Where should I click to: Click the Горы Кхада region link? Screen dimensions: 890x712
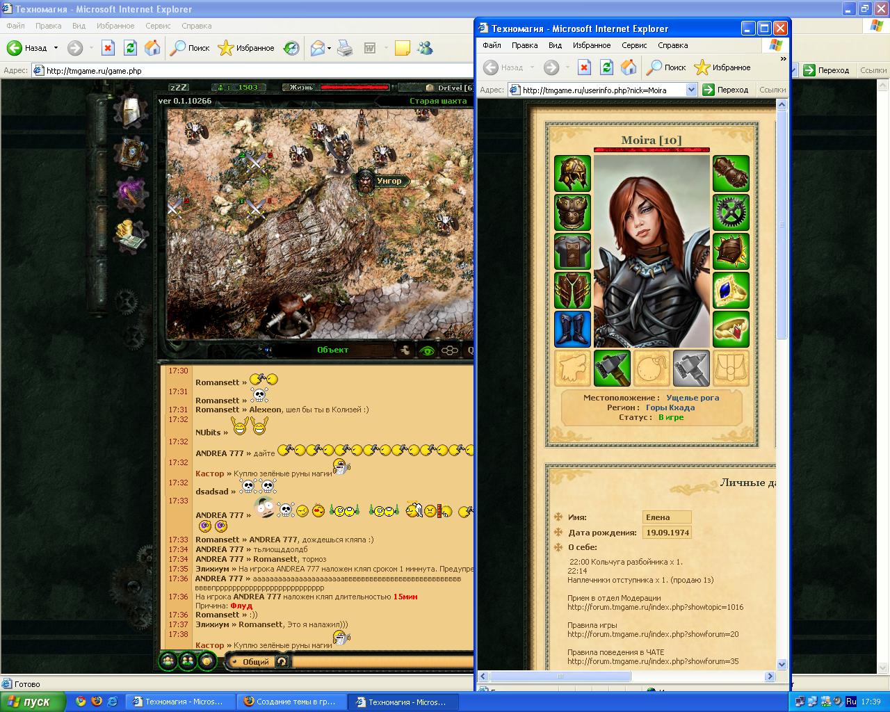coord(670,407)
